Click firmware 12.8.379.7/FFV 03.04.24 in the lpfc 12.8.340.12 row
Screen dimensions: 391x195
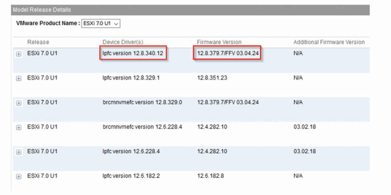(x=228, y=53)
